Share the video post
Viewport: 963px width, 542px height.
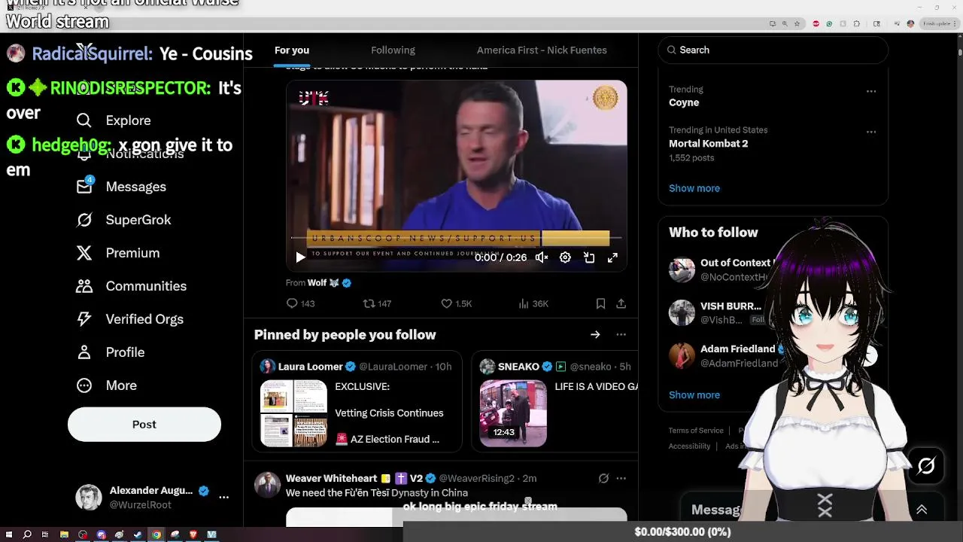621,303
